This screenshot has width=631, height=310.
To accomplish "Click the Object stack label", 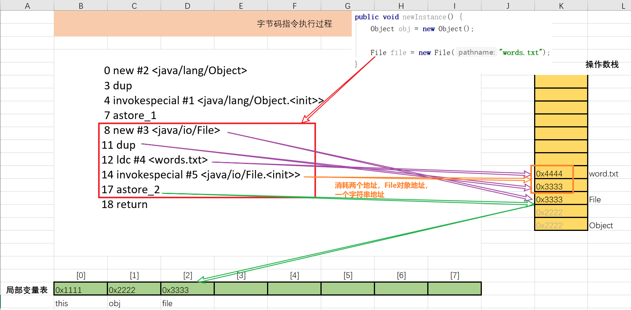I will (x=601, y=226).
